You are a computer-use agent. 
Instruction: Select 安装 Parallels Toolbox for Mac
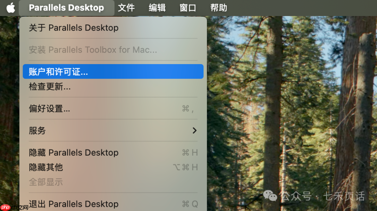point(93,49)
